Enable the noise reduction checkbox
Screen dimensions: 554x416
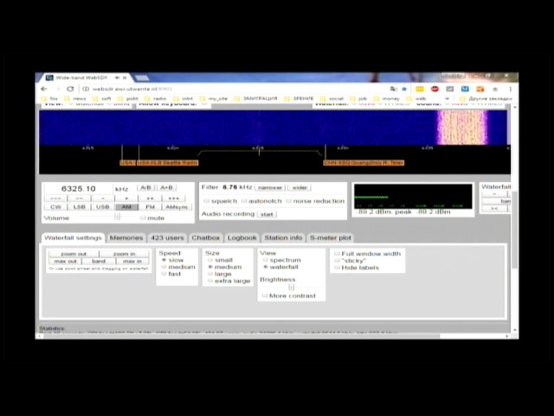click(288, 201)
